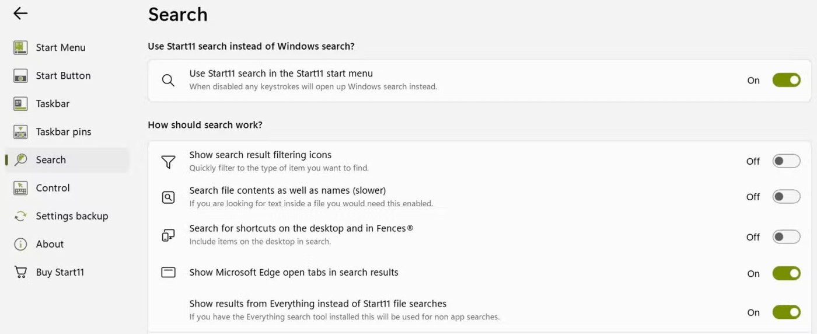Go to the About page

[50, 244]
